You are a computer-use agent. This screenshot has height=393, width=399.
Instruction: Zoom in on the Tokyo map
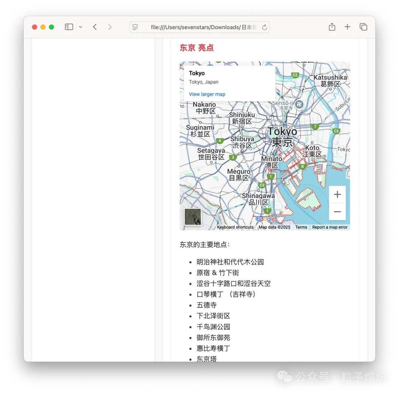pyautogui.click(x=337, y=194)
